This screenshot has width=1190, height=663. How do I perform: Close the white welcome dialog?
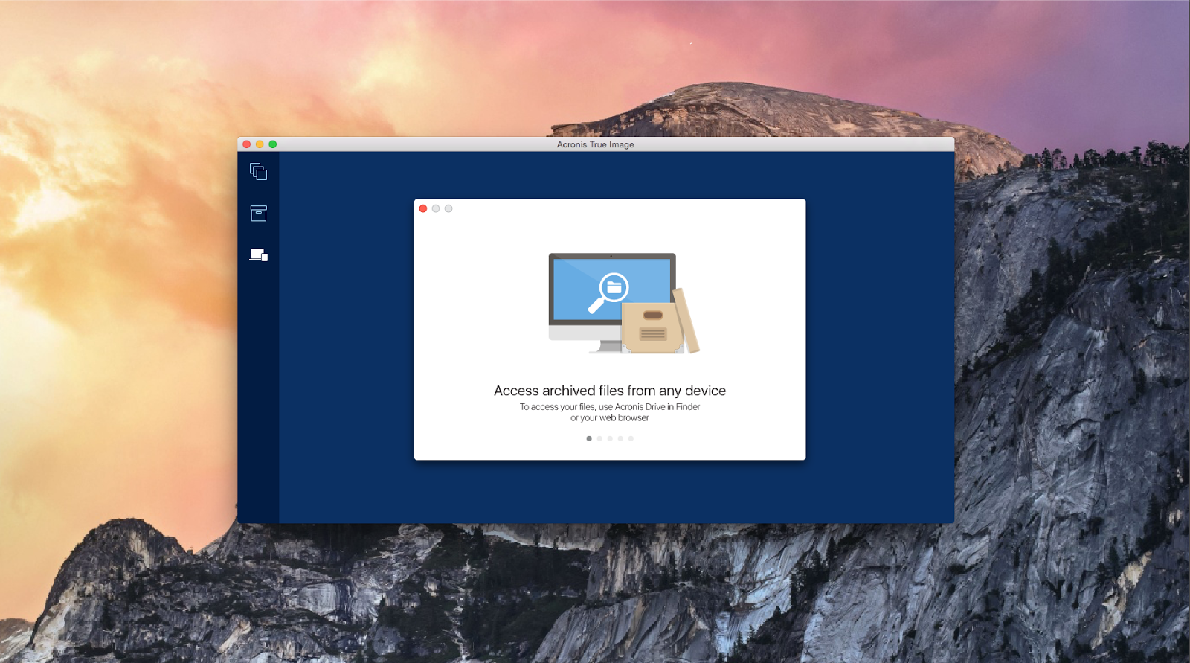click(423, 208)
